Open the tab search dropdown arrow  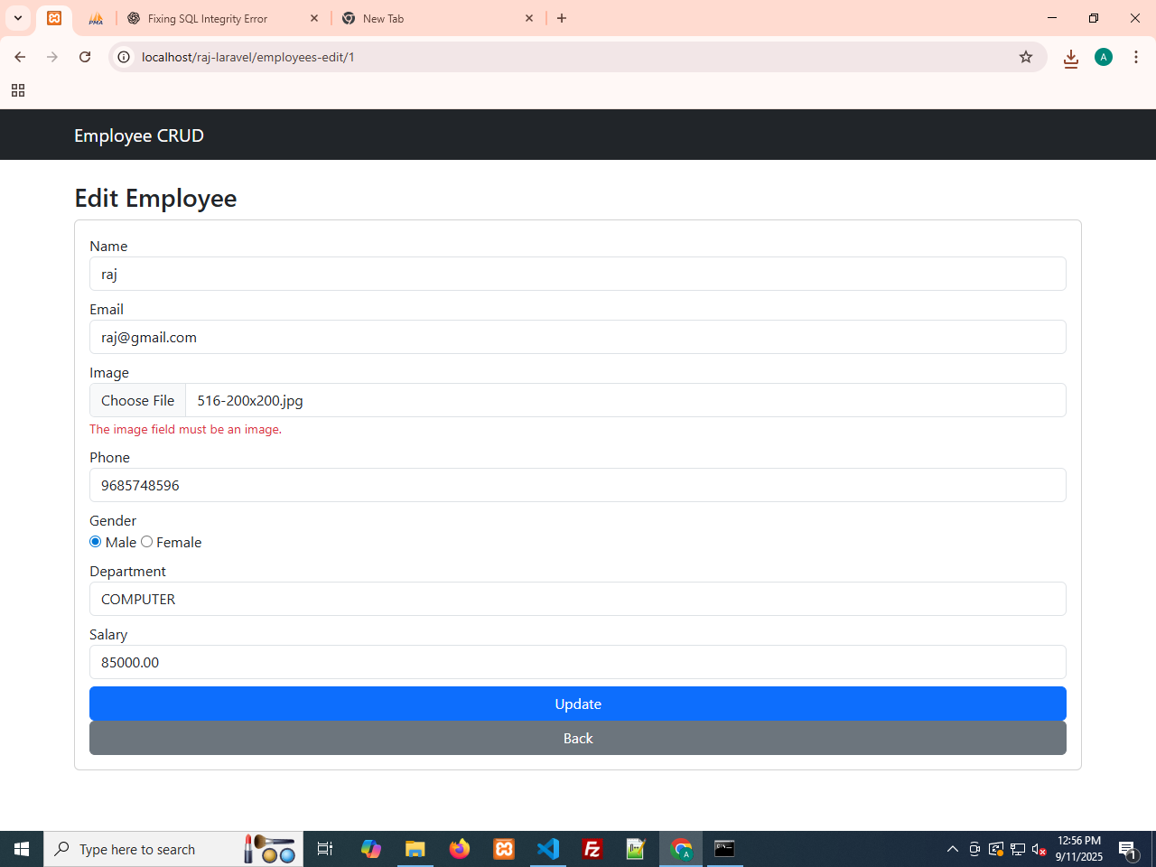click(18, 18)
